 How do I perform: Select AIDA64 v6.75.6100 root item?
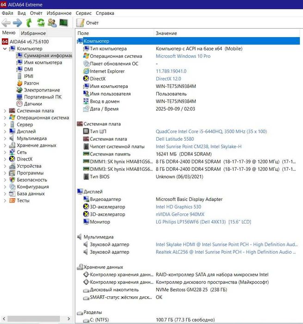click(x=29, y=42)
